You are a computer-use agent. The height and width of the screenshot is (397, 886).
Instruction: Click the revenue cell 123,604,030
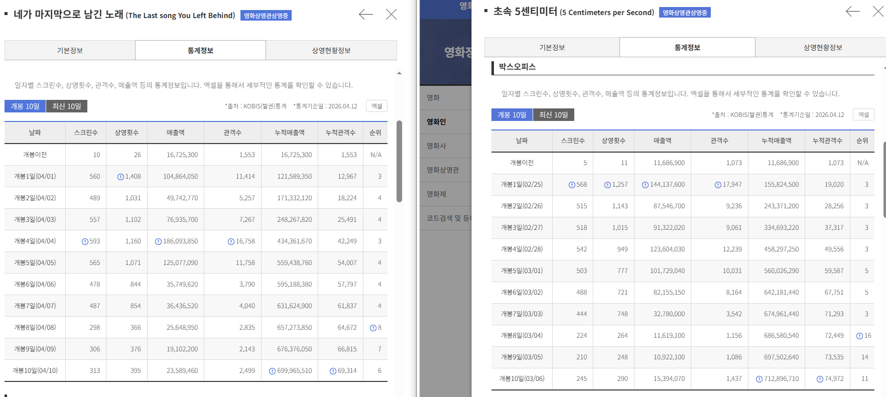tap(667, 249)
